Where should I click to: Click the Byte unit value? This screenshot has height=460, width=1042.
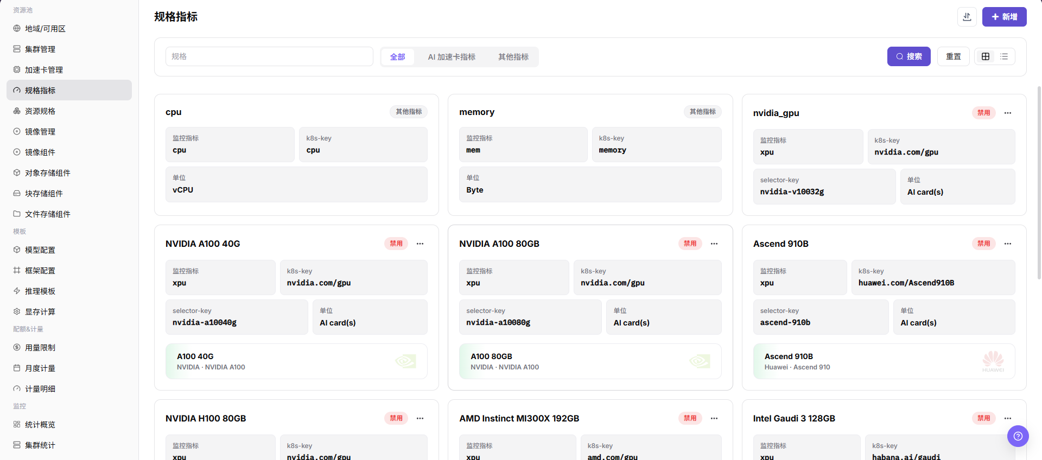click(x=475, y=190)
